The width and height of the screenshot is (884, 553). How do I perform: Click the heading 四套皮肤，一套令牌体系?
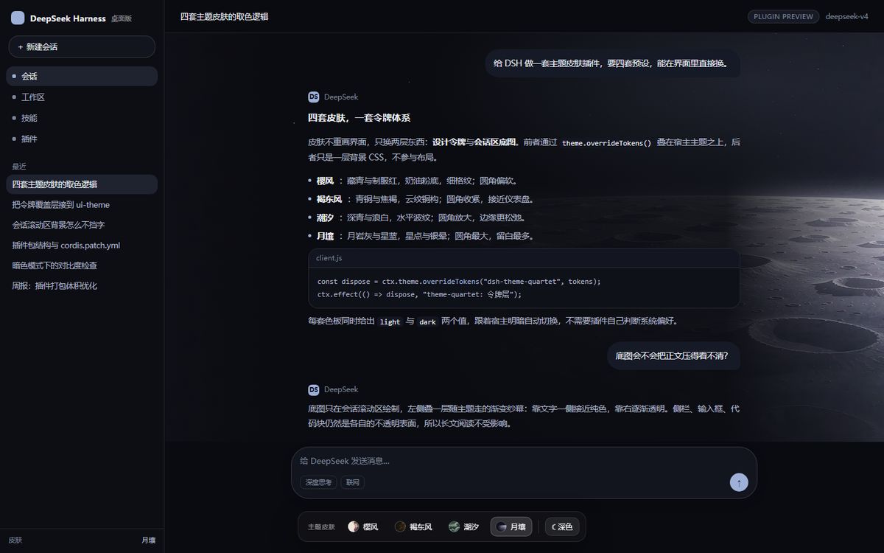(359, 118)
